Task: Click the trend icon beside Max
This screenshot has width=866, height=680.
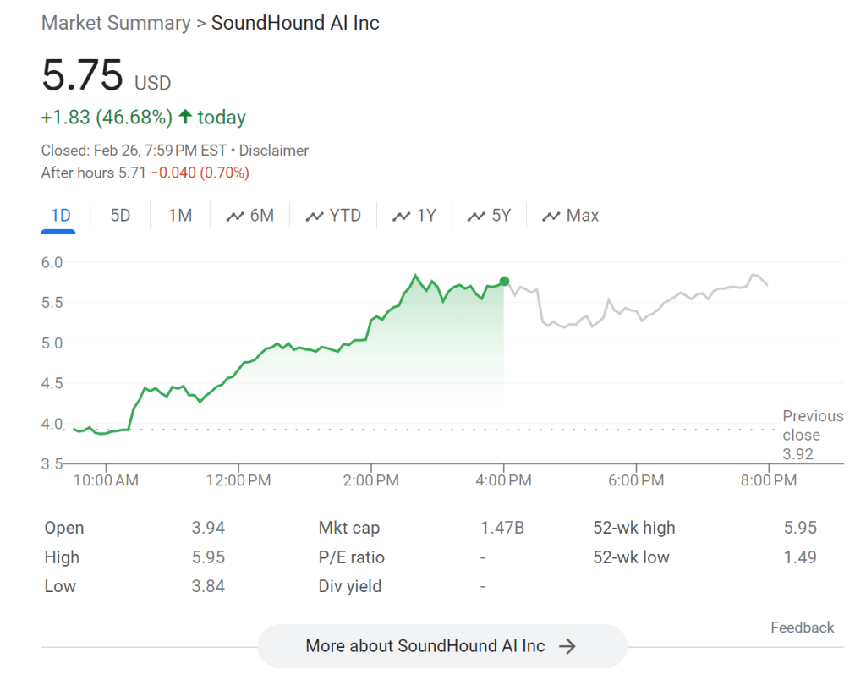Action: 551,217
